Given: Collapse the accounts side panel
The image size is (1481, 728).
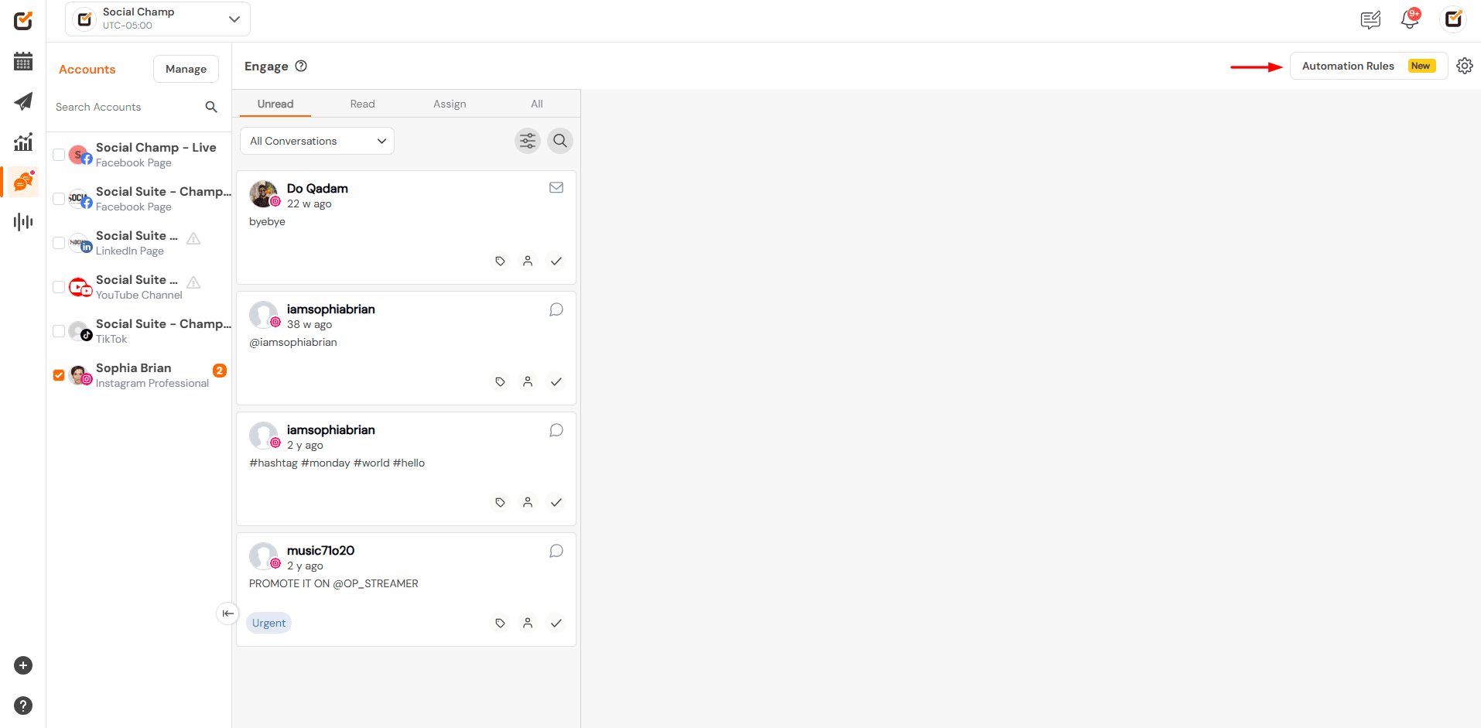Looking at the screenshot, I should [227, 614].
